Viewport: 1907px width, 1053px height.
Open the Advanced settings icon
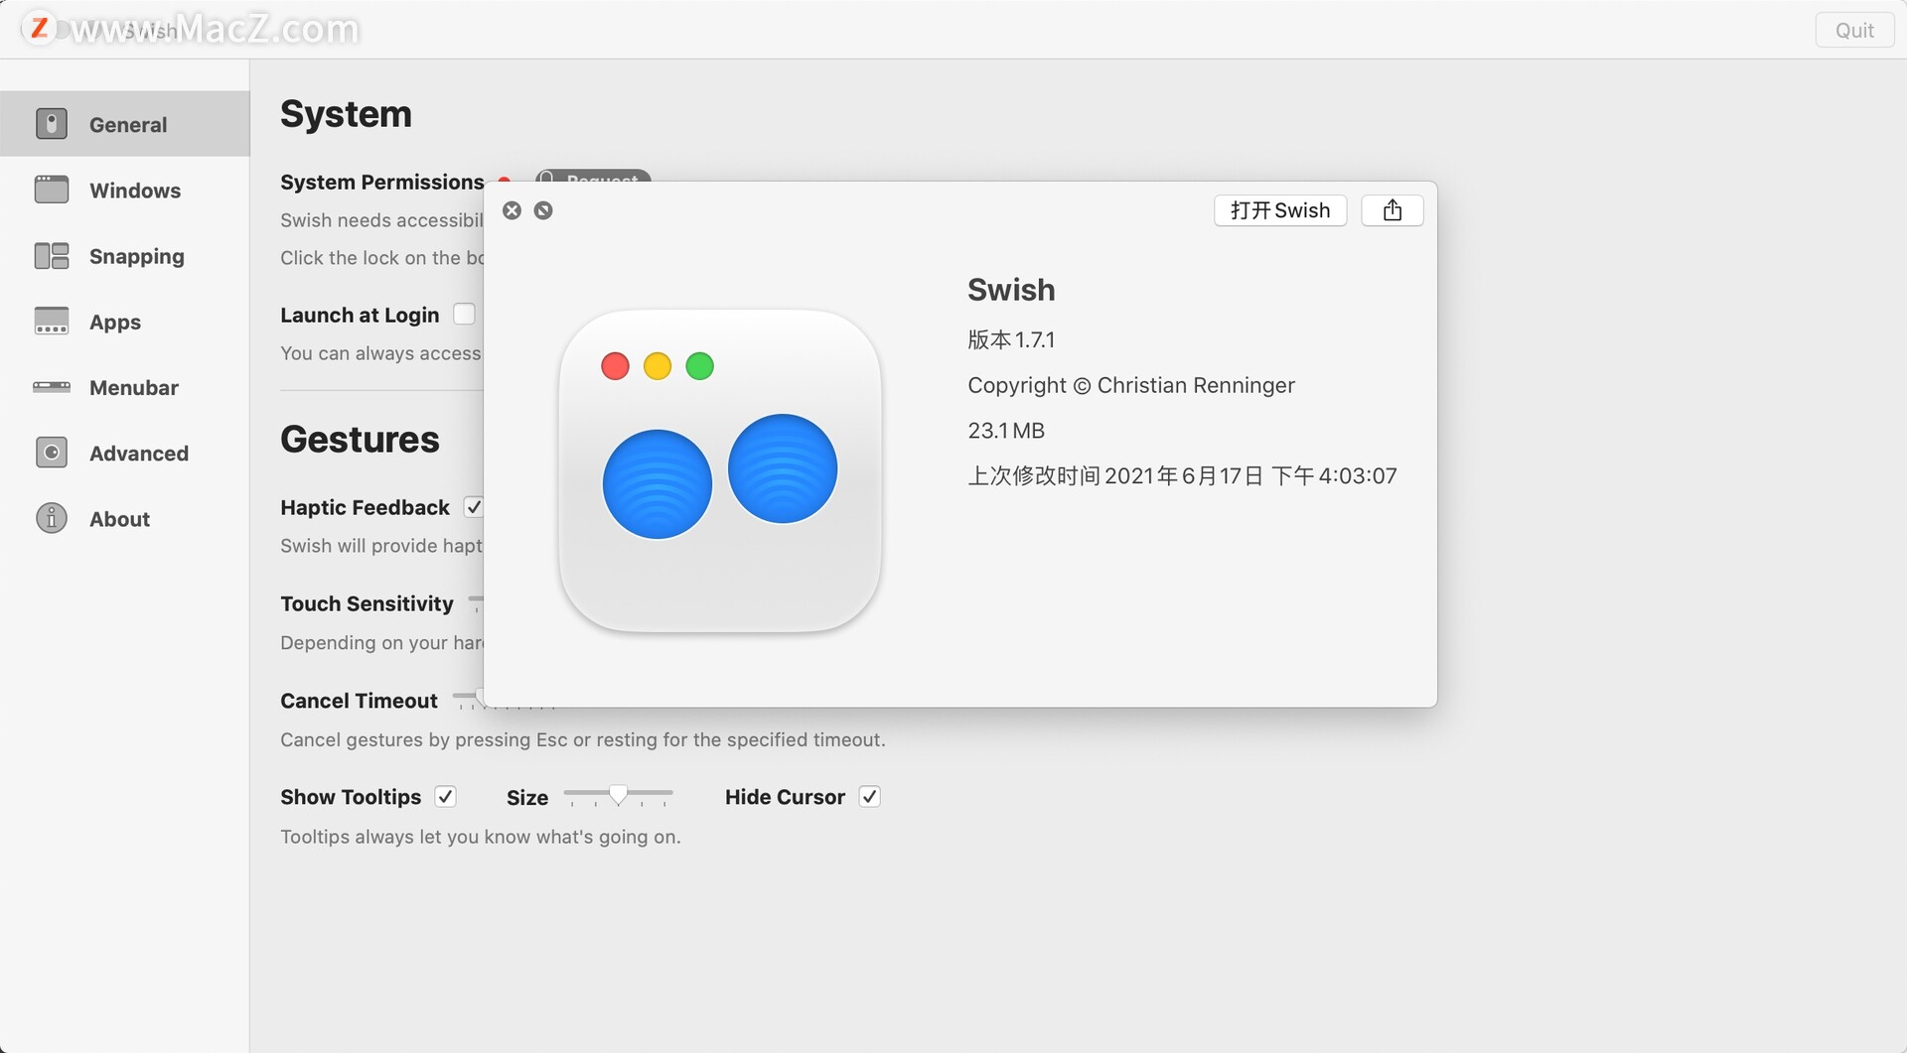(x=52, y=453)
